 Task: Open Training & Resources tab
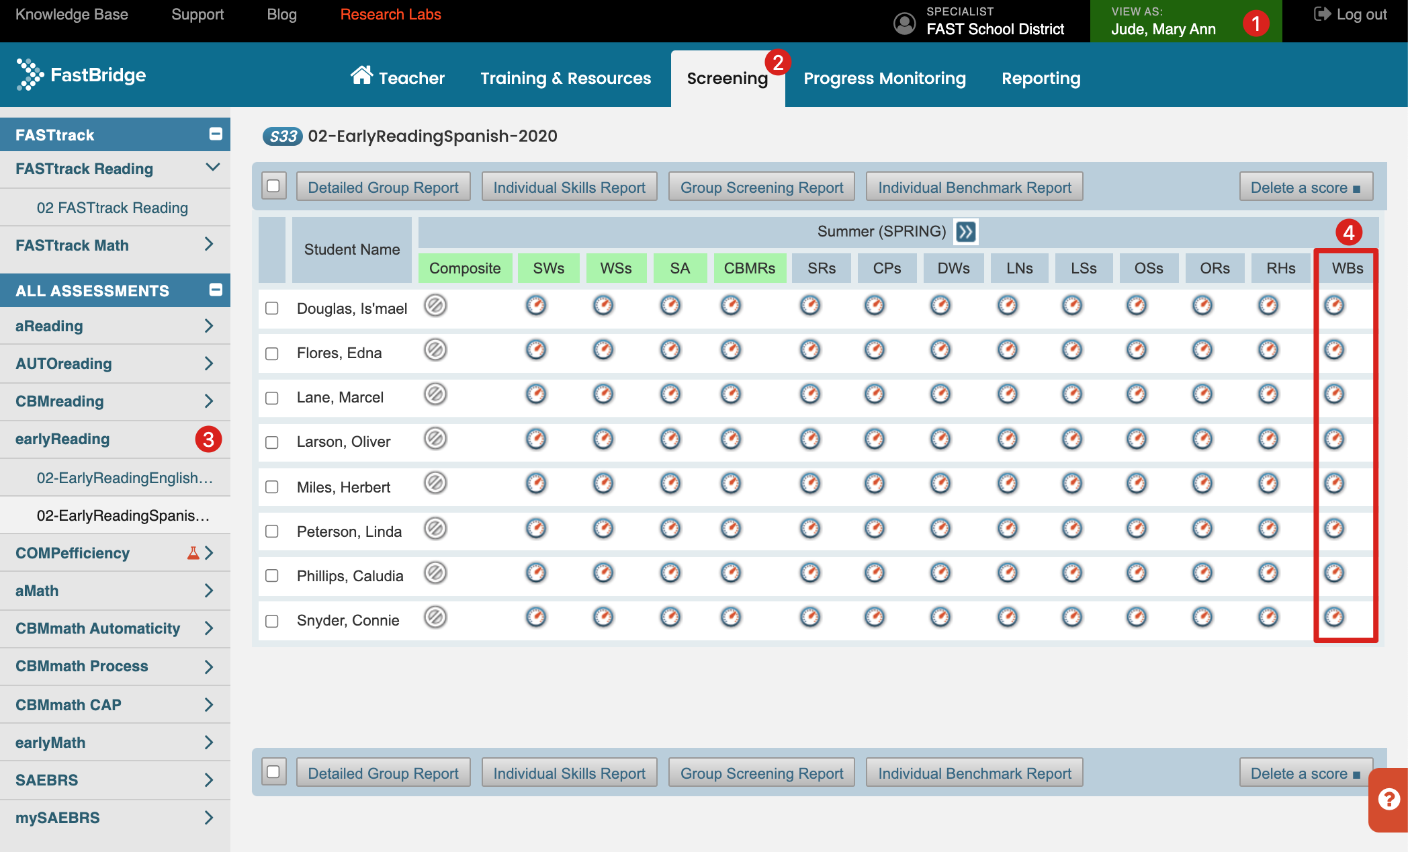tap(566, 78)
